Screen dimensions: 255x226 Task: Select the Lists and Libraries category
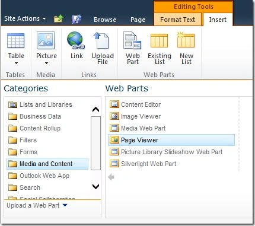tap(47, 104)
